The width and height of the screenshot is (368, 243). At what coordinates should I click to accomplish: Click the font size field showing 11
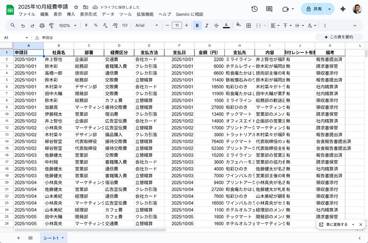tap(177, 25)
